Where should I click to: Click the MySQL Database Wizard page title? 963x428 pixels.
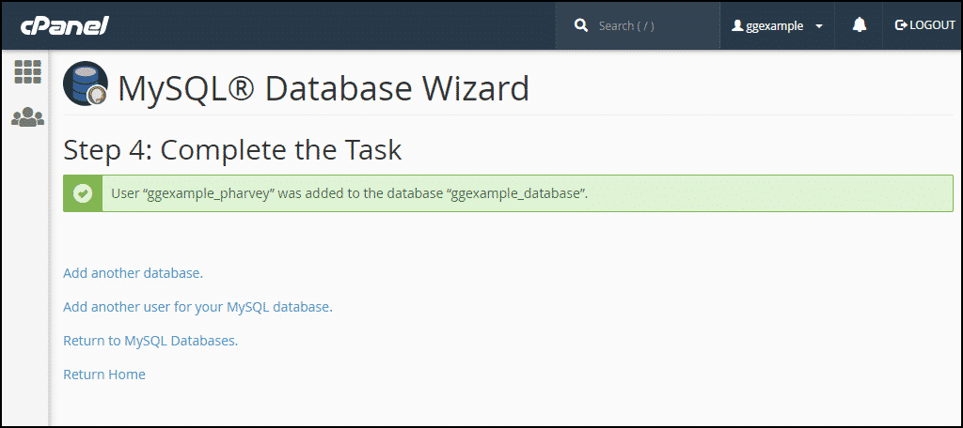point(324,88)
